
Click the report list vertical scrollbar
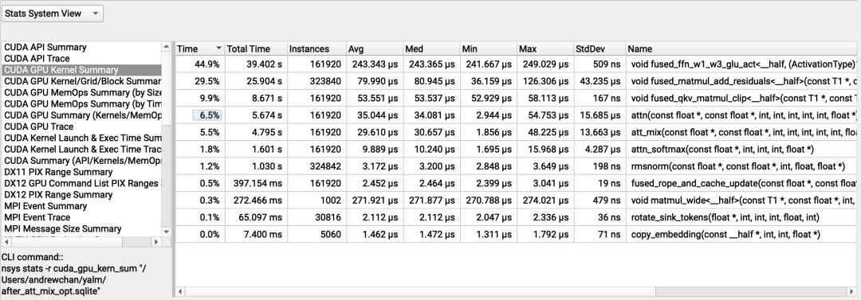[167, 140]
